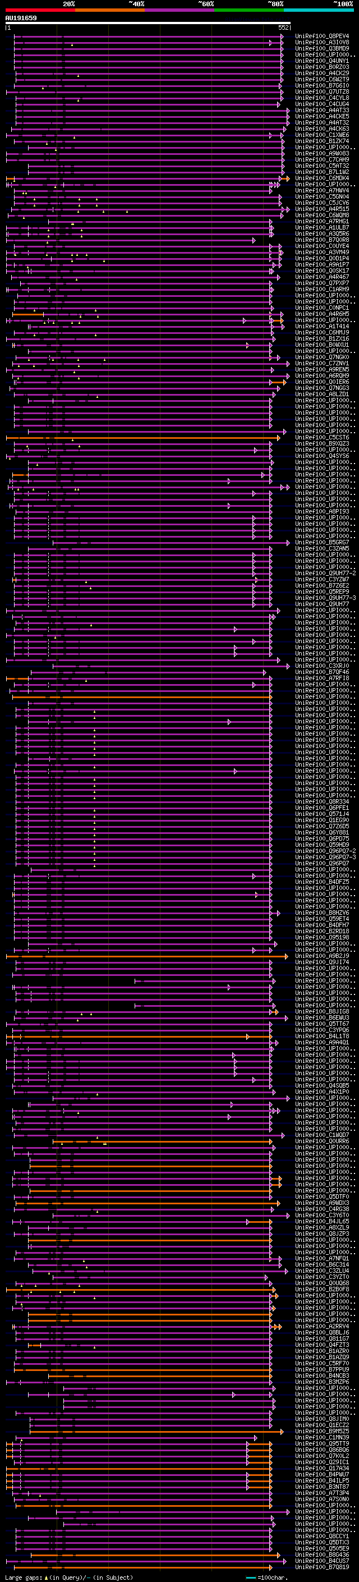Viewport: 359px width, 1582px height.
Task: Select the UniRef100_Q1EG90 label
Action: [x=322, y=820]
